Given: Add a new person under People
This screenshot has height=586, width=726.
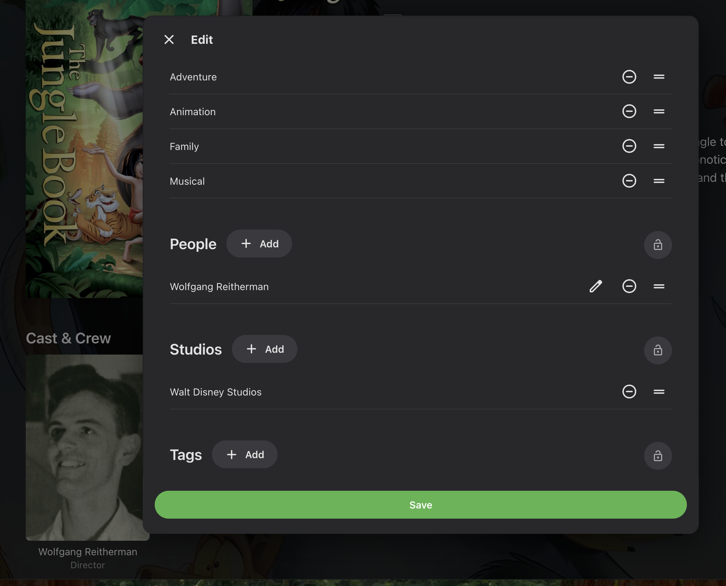Looking at the screenshot, I should (259, 244).
